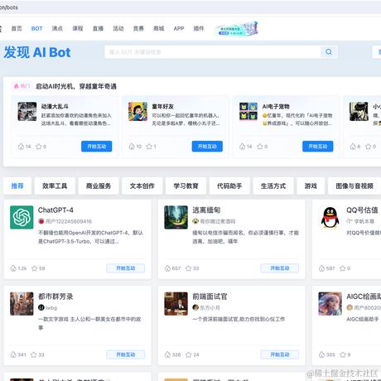Screen dimensions: 381x381
Task: Open the QQ penguin icon
Action: coord(330,217)
